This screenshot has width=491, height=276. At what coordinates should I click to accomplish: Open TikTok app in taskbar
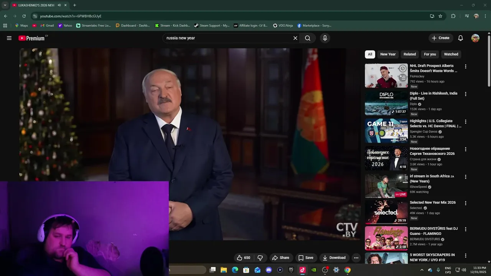tap(302, 270)
